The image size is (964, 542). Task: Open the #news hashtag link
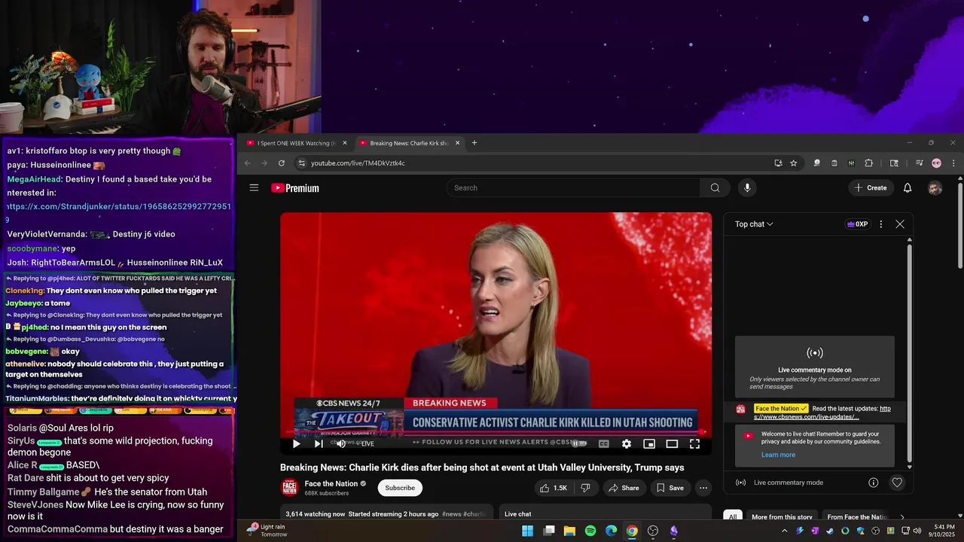452,514
